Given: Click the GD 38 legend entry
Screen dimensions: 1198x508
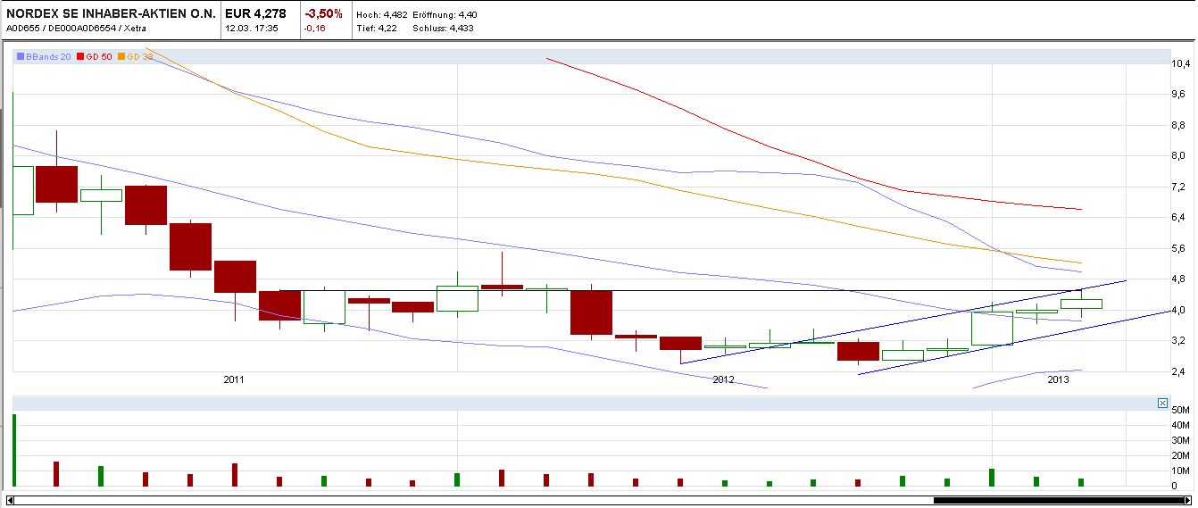Looking at the screenshot, I should (135, 57).
